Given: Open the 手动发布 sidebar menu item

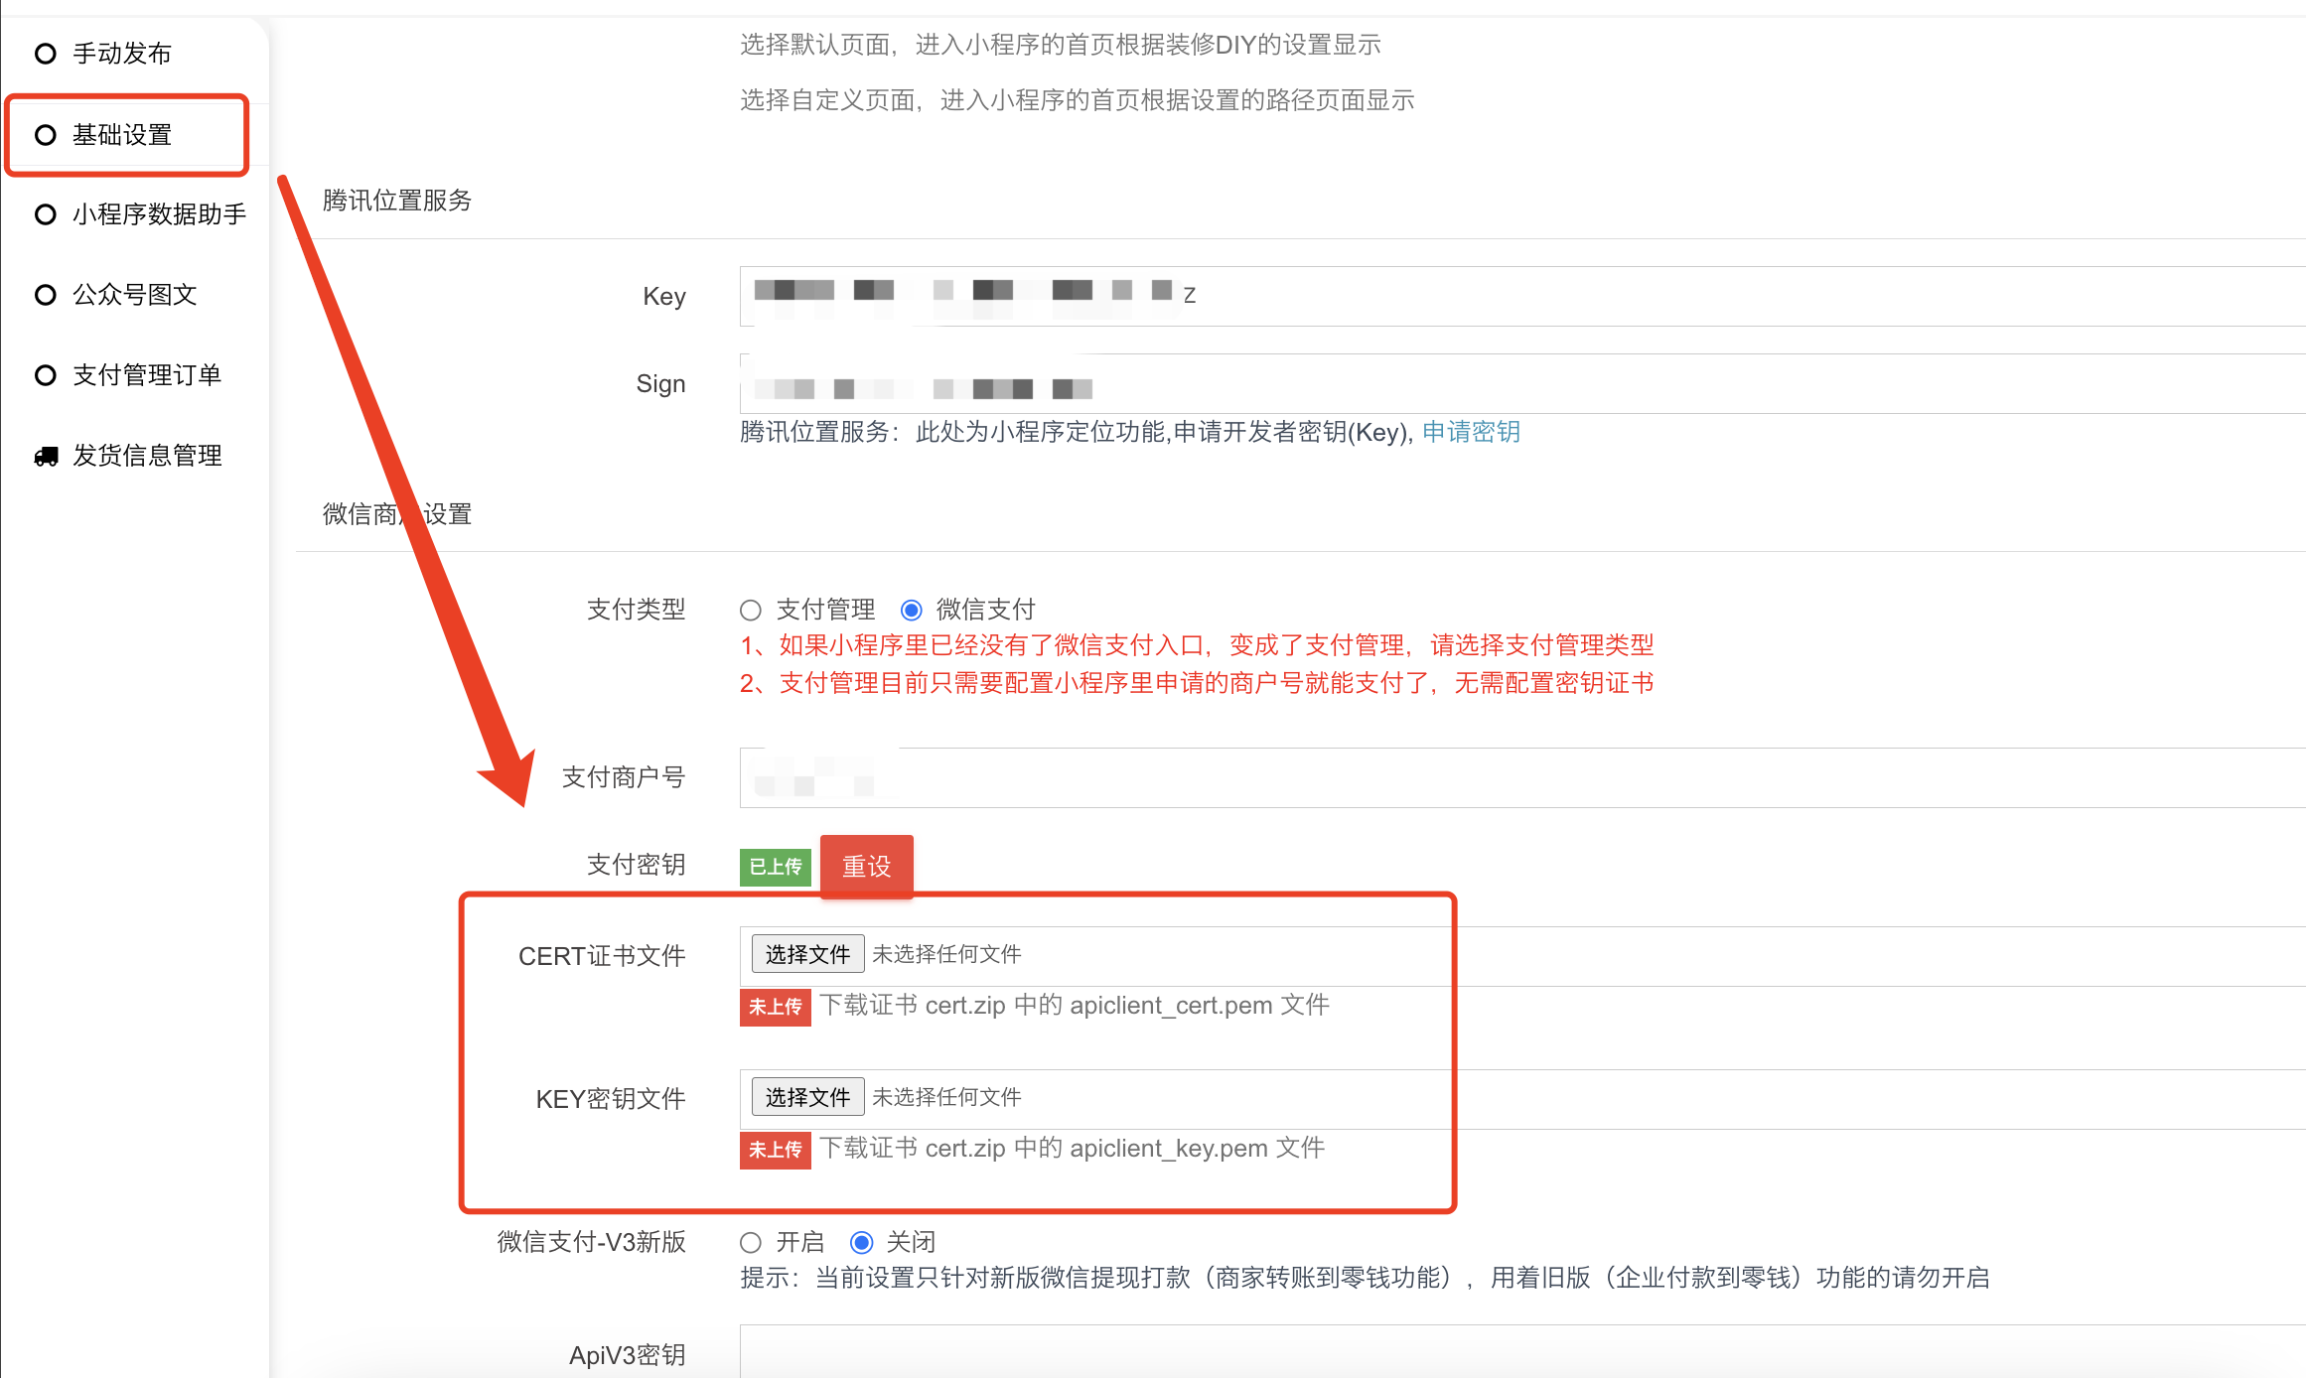Looking at the screenshot, I should coord(122,54).
